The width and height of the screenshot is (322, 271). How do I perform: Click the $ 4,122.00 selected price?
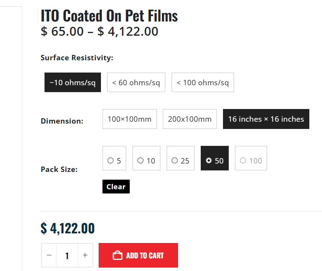[x=68, y=228]
